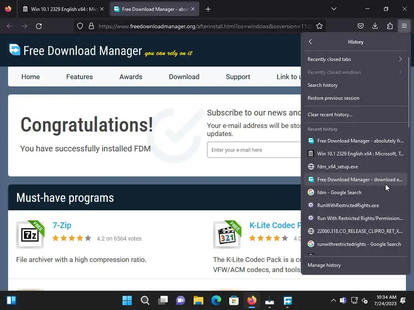Click the installer download-tray taskbar icon
The image size is (414, 310).
click(x=270, y=300)
